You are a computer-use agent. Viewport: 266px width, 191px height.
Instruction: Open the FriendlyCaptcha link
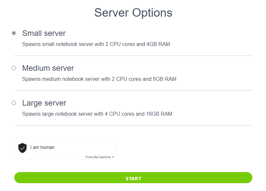(98, 157)
